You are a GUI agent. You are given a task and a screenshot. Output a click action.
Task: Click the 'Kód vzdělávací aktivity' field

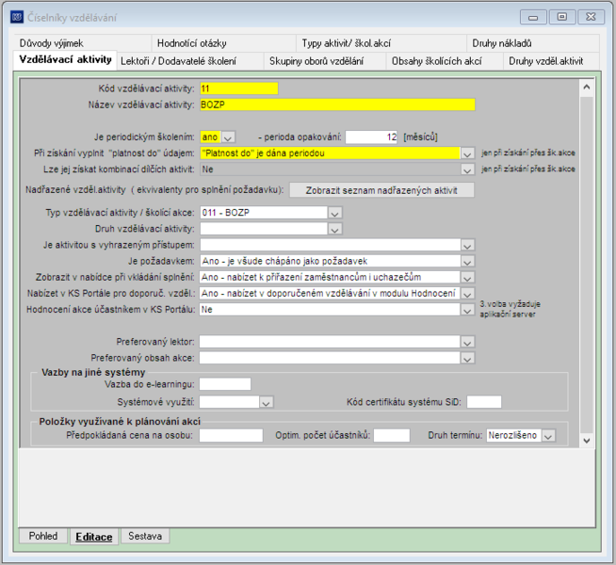point(239,89)
